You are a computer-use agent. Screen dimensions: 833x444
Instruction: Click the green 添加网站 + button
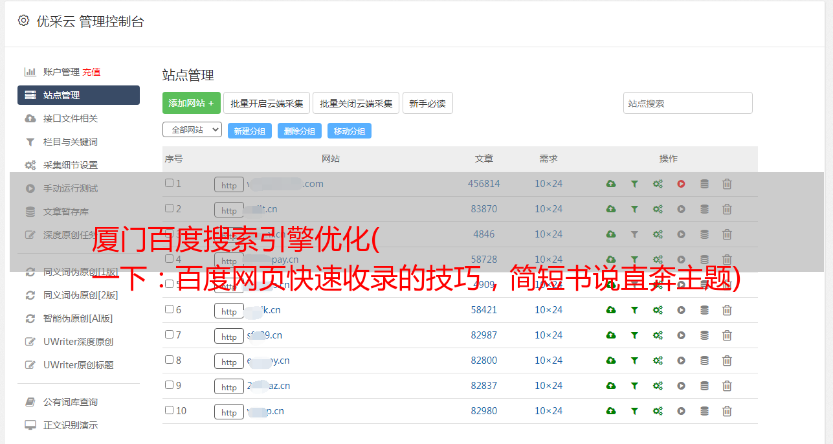click(x=192, y=103)
